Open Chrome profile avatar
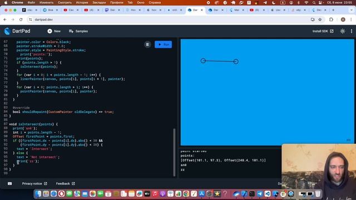This screenshot has width=356, height=200. (343, 20)
